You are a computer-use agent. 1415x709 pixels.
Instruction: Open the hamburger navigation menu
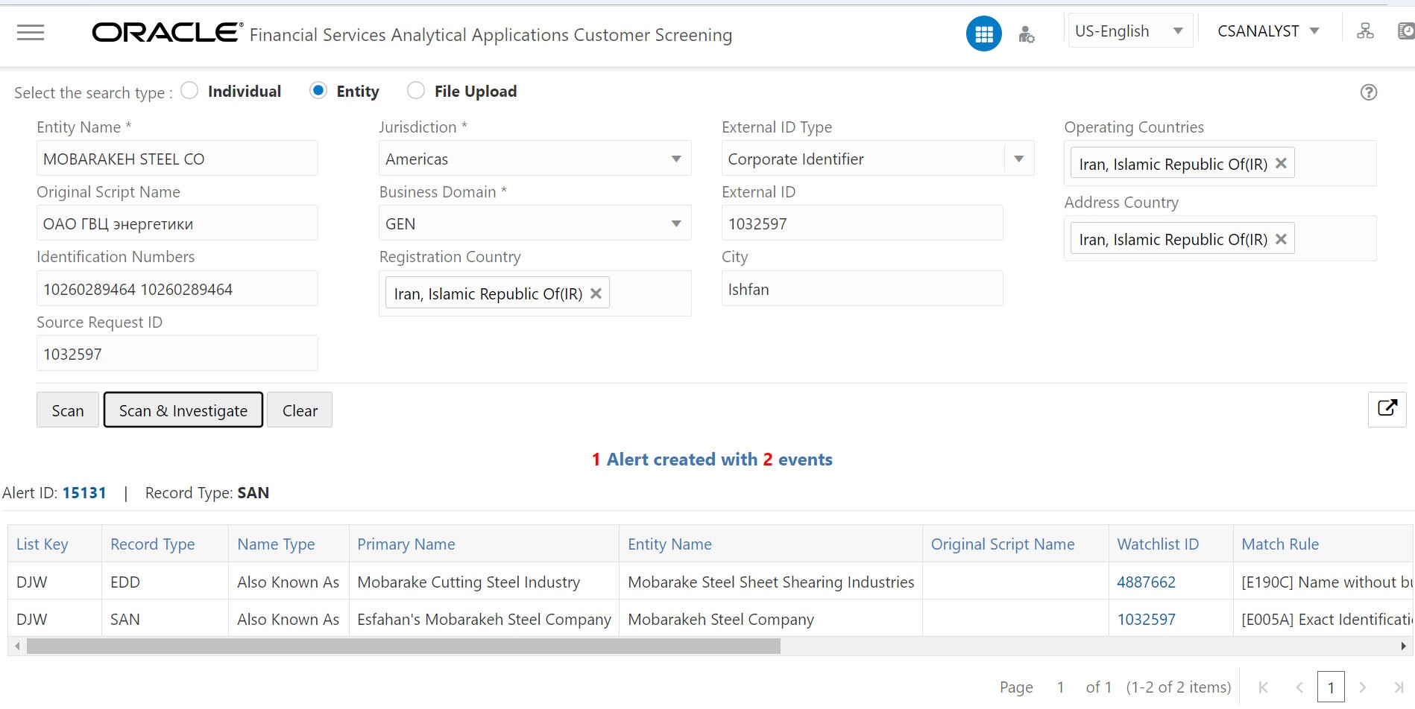point(31,32)
